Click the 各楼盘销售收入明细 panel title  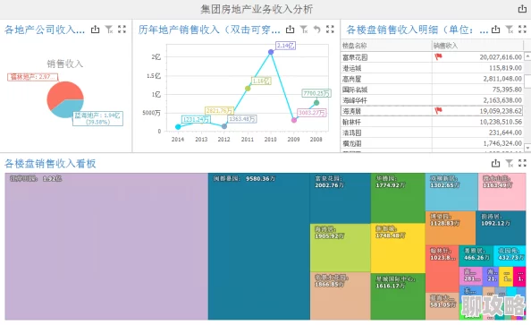(x=417, y=30)
